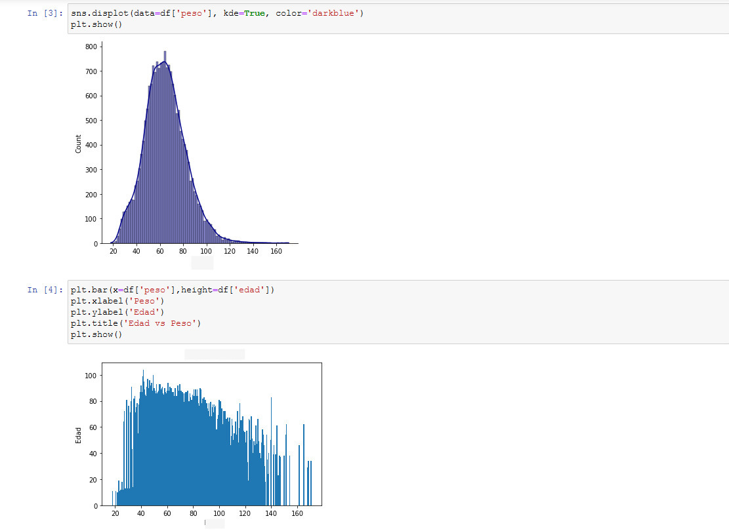The image size is (729, 531).
Task: Place cursor in the sns.displot code line
Action: click(x=217, y=13)
